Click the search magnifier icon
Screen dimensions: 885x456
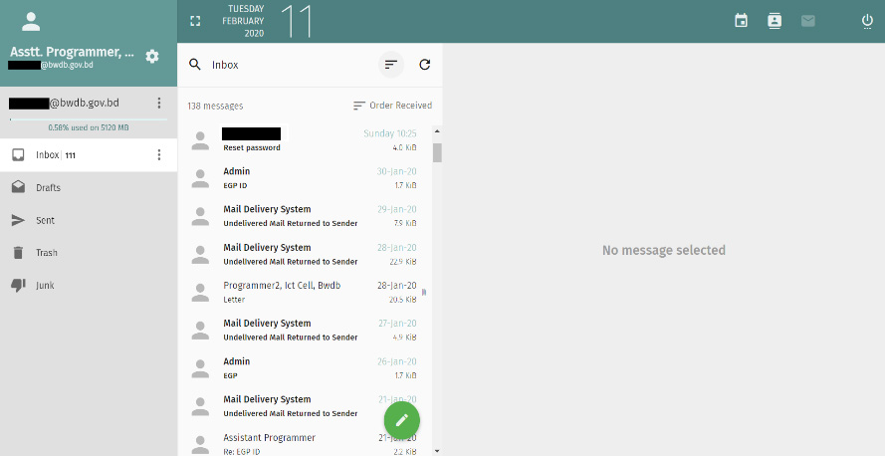click(x=195, y=65)
